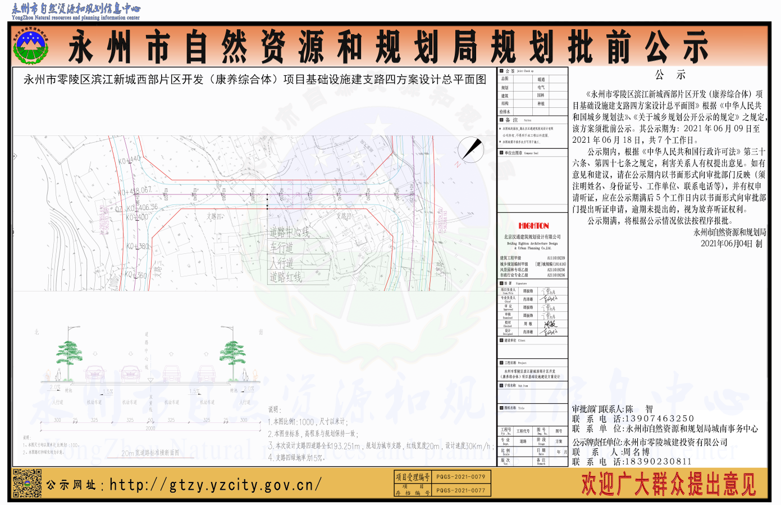Click the YongZhou information center header logo
The image size is (781, 505).
(x=76, y=11)
